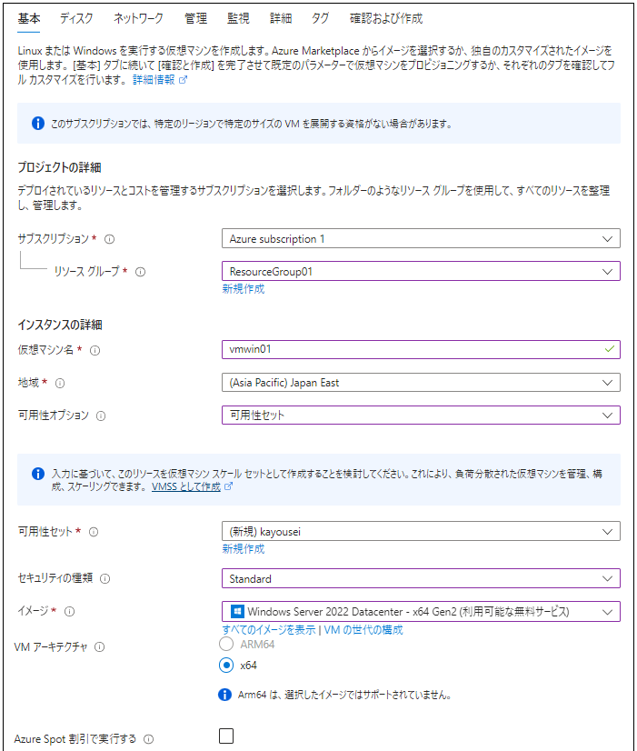Click the info icon next to セキュリティの種類
The height and width of the screenshot is (751, 637).
click(x=105, y=578)
